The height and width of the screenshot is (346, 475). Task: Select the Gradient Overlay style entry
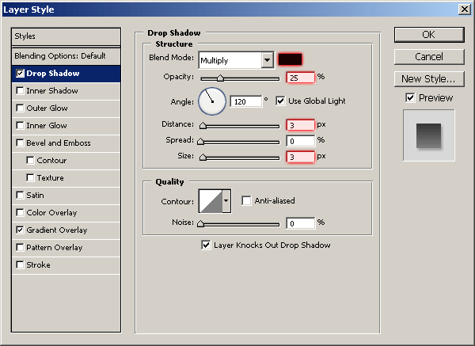pos(57,230)
